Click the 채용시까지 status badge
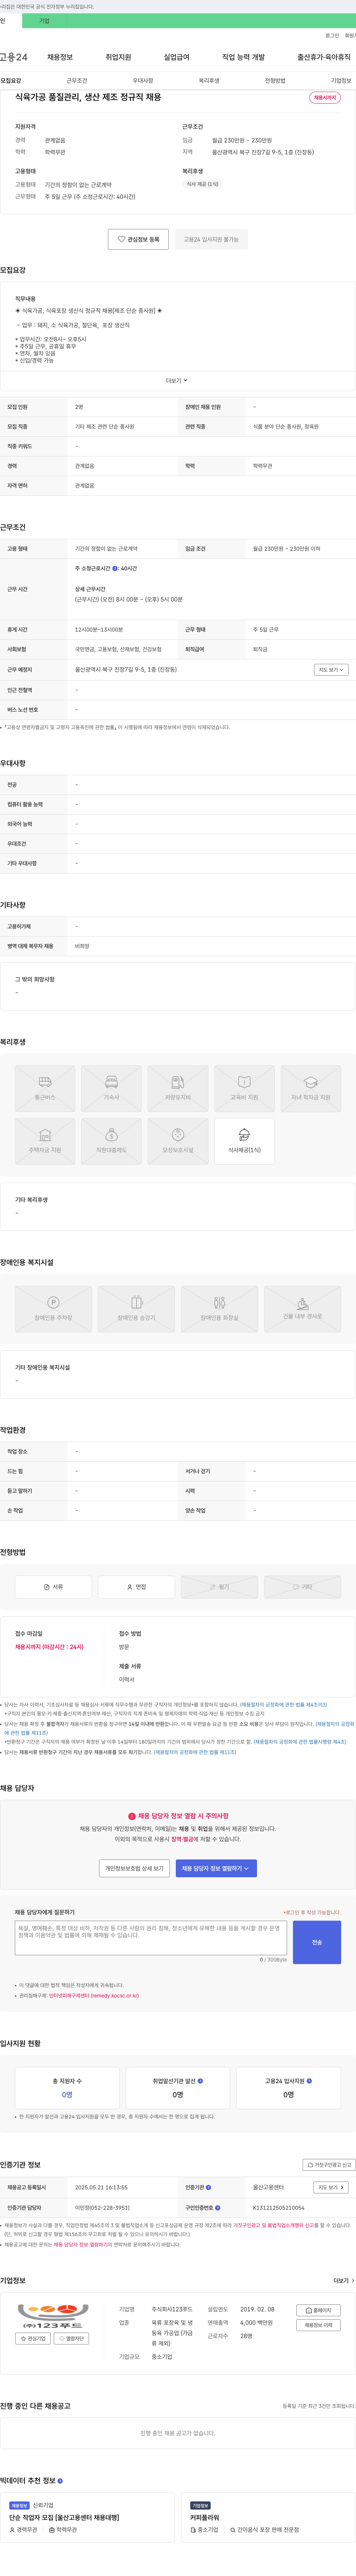356x2576 pixels. (x=325, y=98)
